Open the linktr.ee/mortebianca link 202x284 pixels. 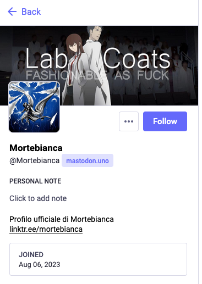(x=46, y=229)
